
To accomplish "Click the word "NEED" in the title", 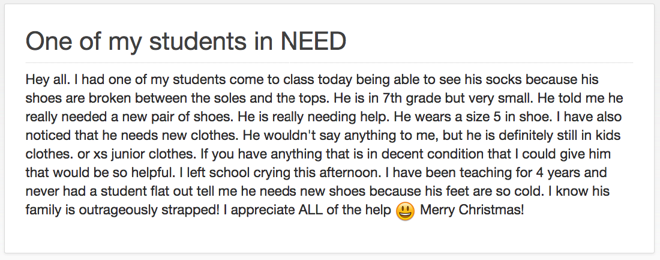I will 314,41.
